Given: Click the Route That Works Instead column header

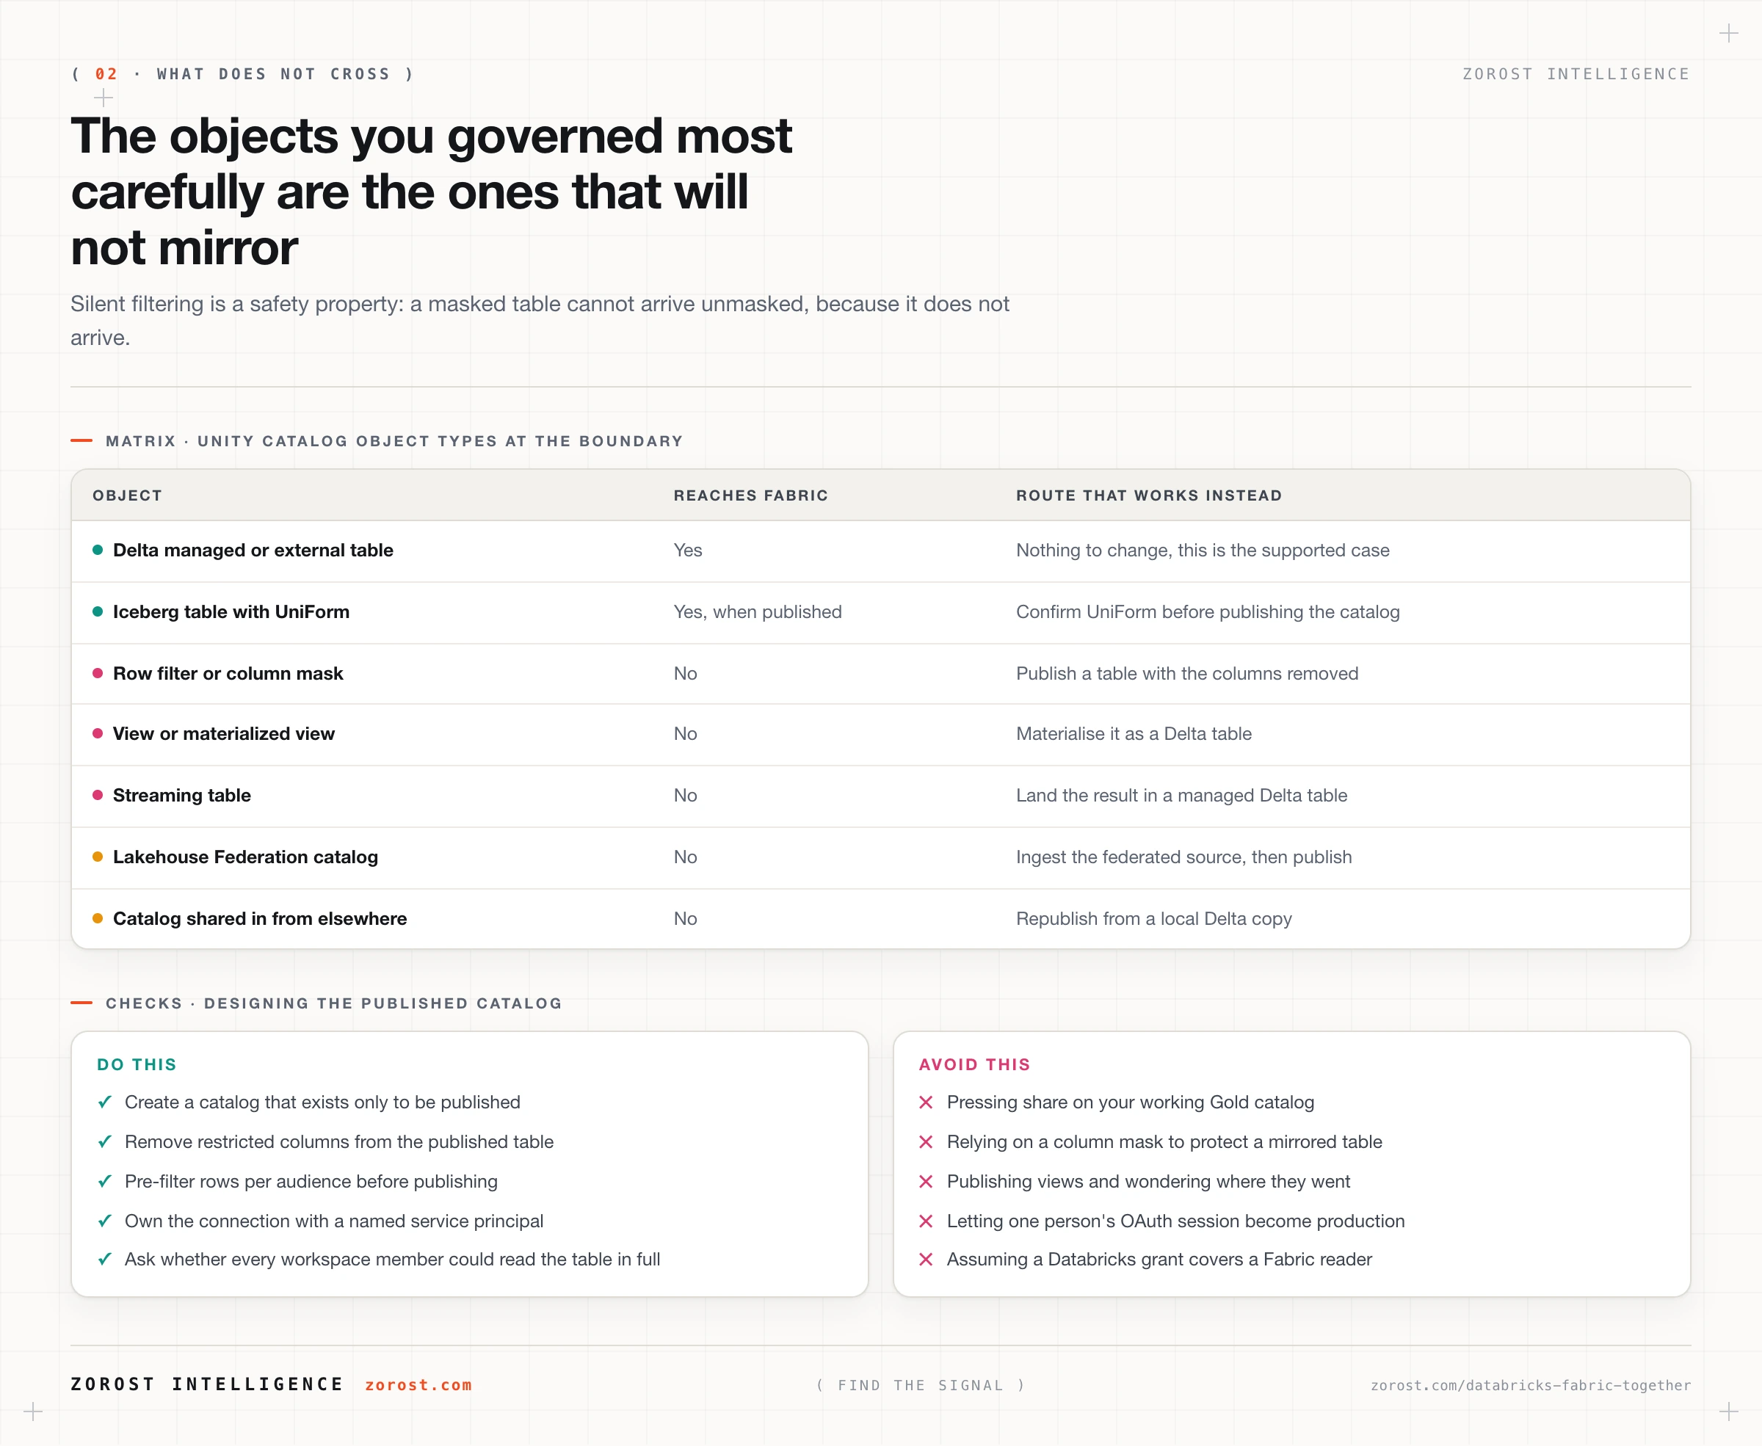Looking at the screenshot, I should [x=1149, y=495].
